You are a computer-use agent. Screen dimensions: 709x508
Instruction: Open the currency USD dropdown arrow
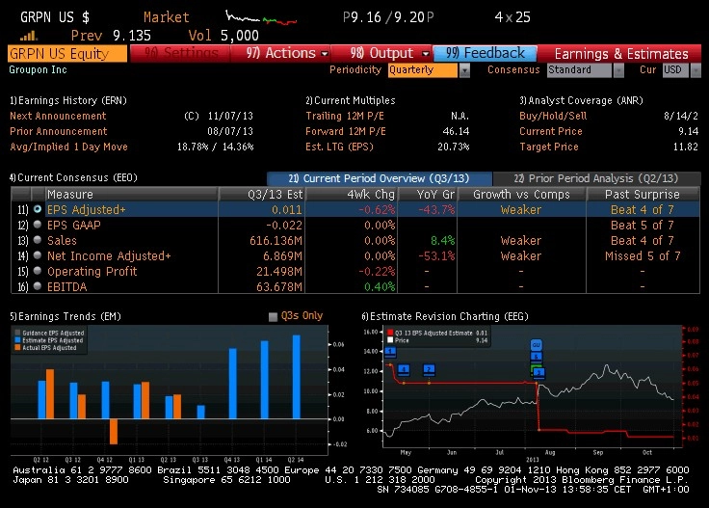[x=696, y=70]
